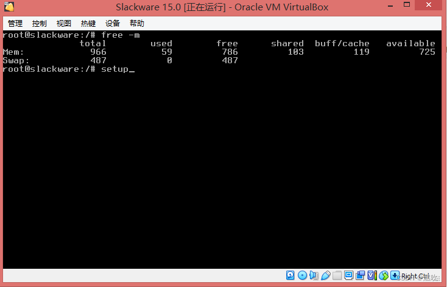This screenshot has width=447, height=287.
Task: Open the 管理 menu
Action: click(15, 23)
